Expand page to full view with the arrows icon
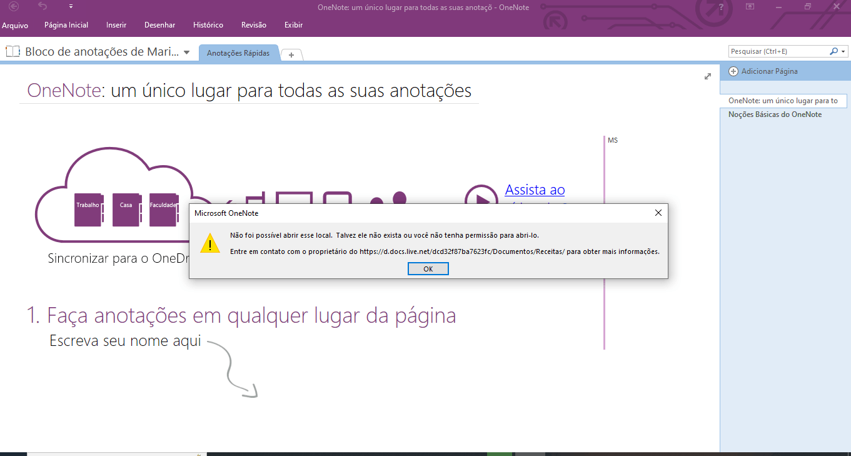 pyautogui.click(x=708, y=76)
